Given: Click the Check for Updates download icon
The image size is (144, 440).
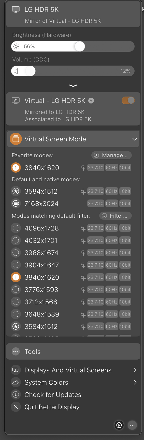Looking at the screenshot, I should 16,395.
